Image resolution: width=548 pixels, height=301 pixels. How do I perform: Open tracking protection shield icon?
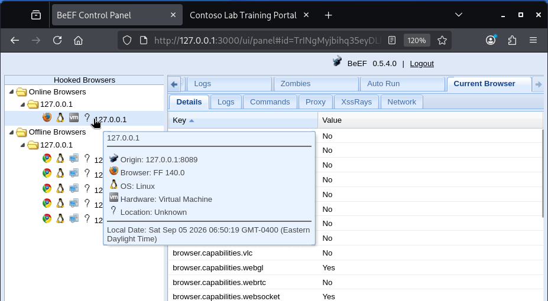click(127, 41)
